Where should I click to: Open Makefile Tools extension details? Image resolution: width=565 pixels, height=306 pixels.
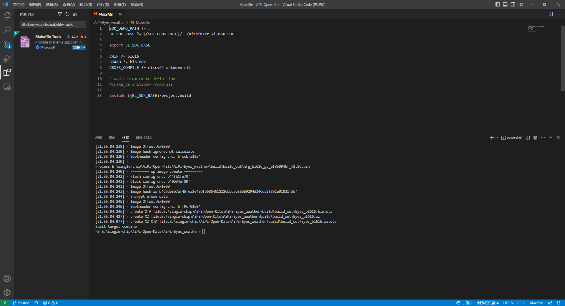click(52, 42)
